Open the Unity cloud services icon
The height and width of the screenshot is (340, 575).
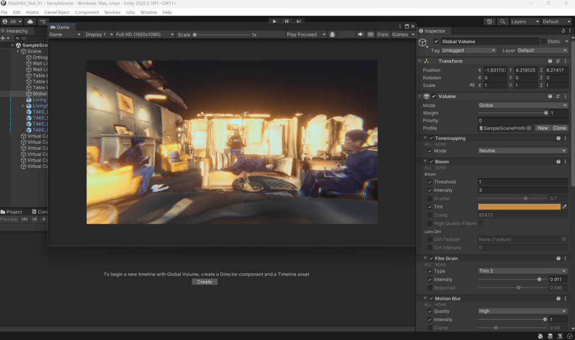coord(30,21)
